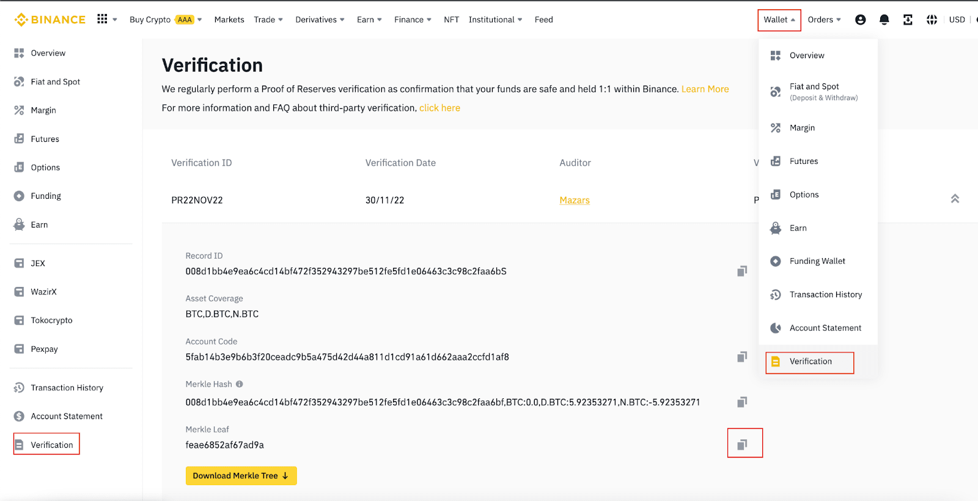
Task: Open Futures in left sidebar
Action: 45,139
